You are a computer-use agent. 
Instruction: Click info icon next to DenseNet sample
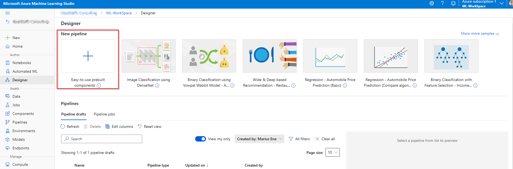[x=157, y=86]
